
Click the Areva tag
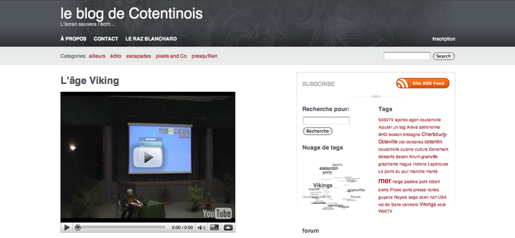point(412,127)
